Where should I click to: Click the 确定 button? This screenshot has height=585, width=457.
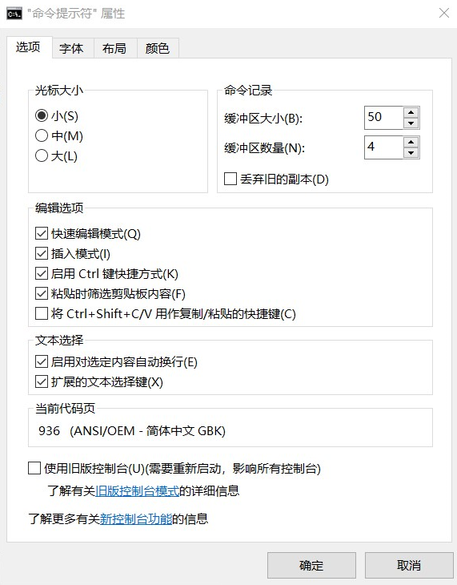tap(311, 566)
